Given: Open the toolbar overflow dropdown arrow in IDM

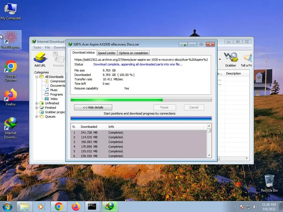Looking at the screenshot, I should coord(220,59).
